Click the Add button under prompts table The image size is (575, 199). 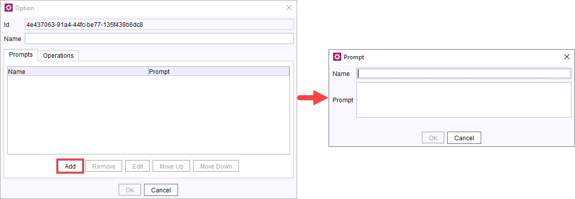70,166
